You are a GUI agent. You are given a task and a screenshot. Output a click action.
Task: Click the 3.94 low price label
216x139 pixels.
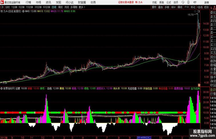(x=5, y=83)
